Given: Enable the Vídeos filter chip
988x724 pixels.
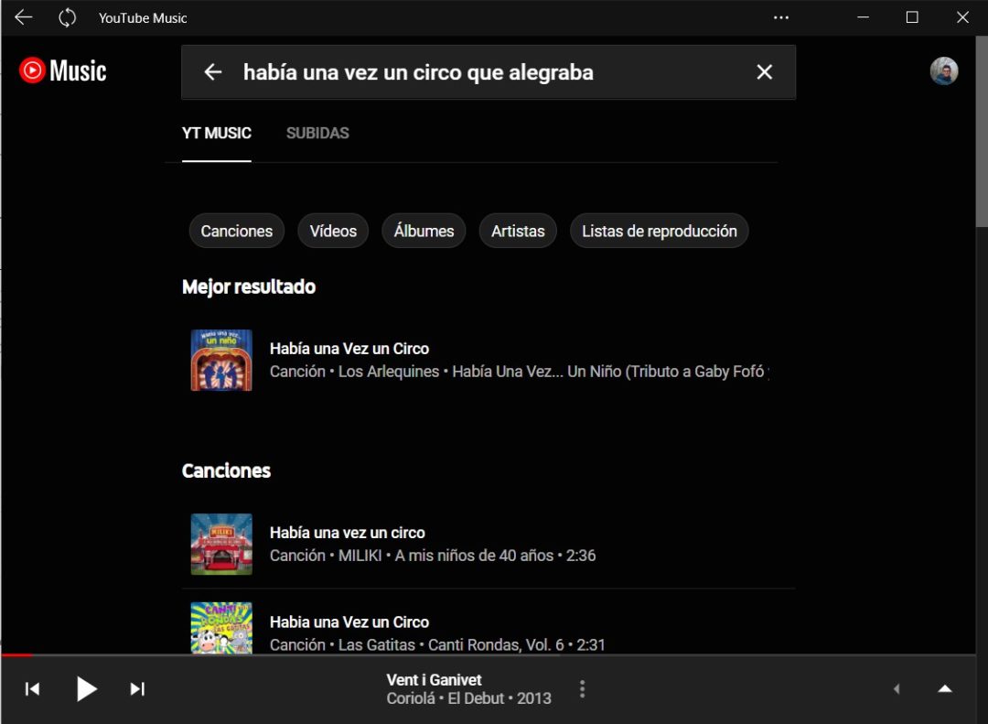Looking at the screenshot, I should click(332, 231).
